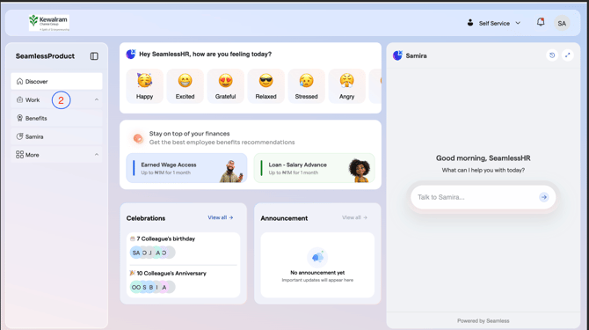The image size is (589, 330).
Task: Expand the More section chevron
Action: point(97,155)
